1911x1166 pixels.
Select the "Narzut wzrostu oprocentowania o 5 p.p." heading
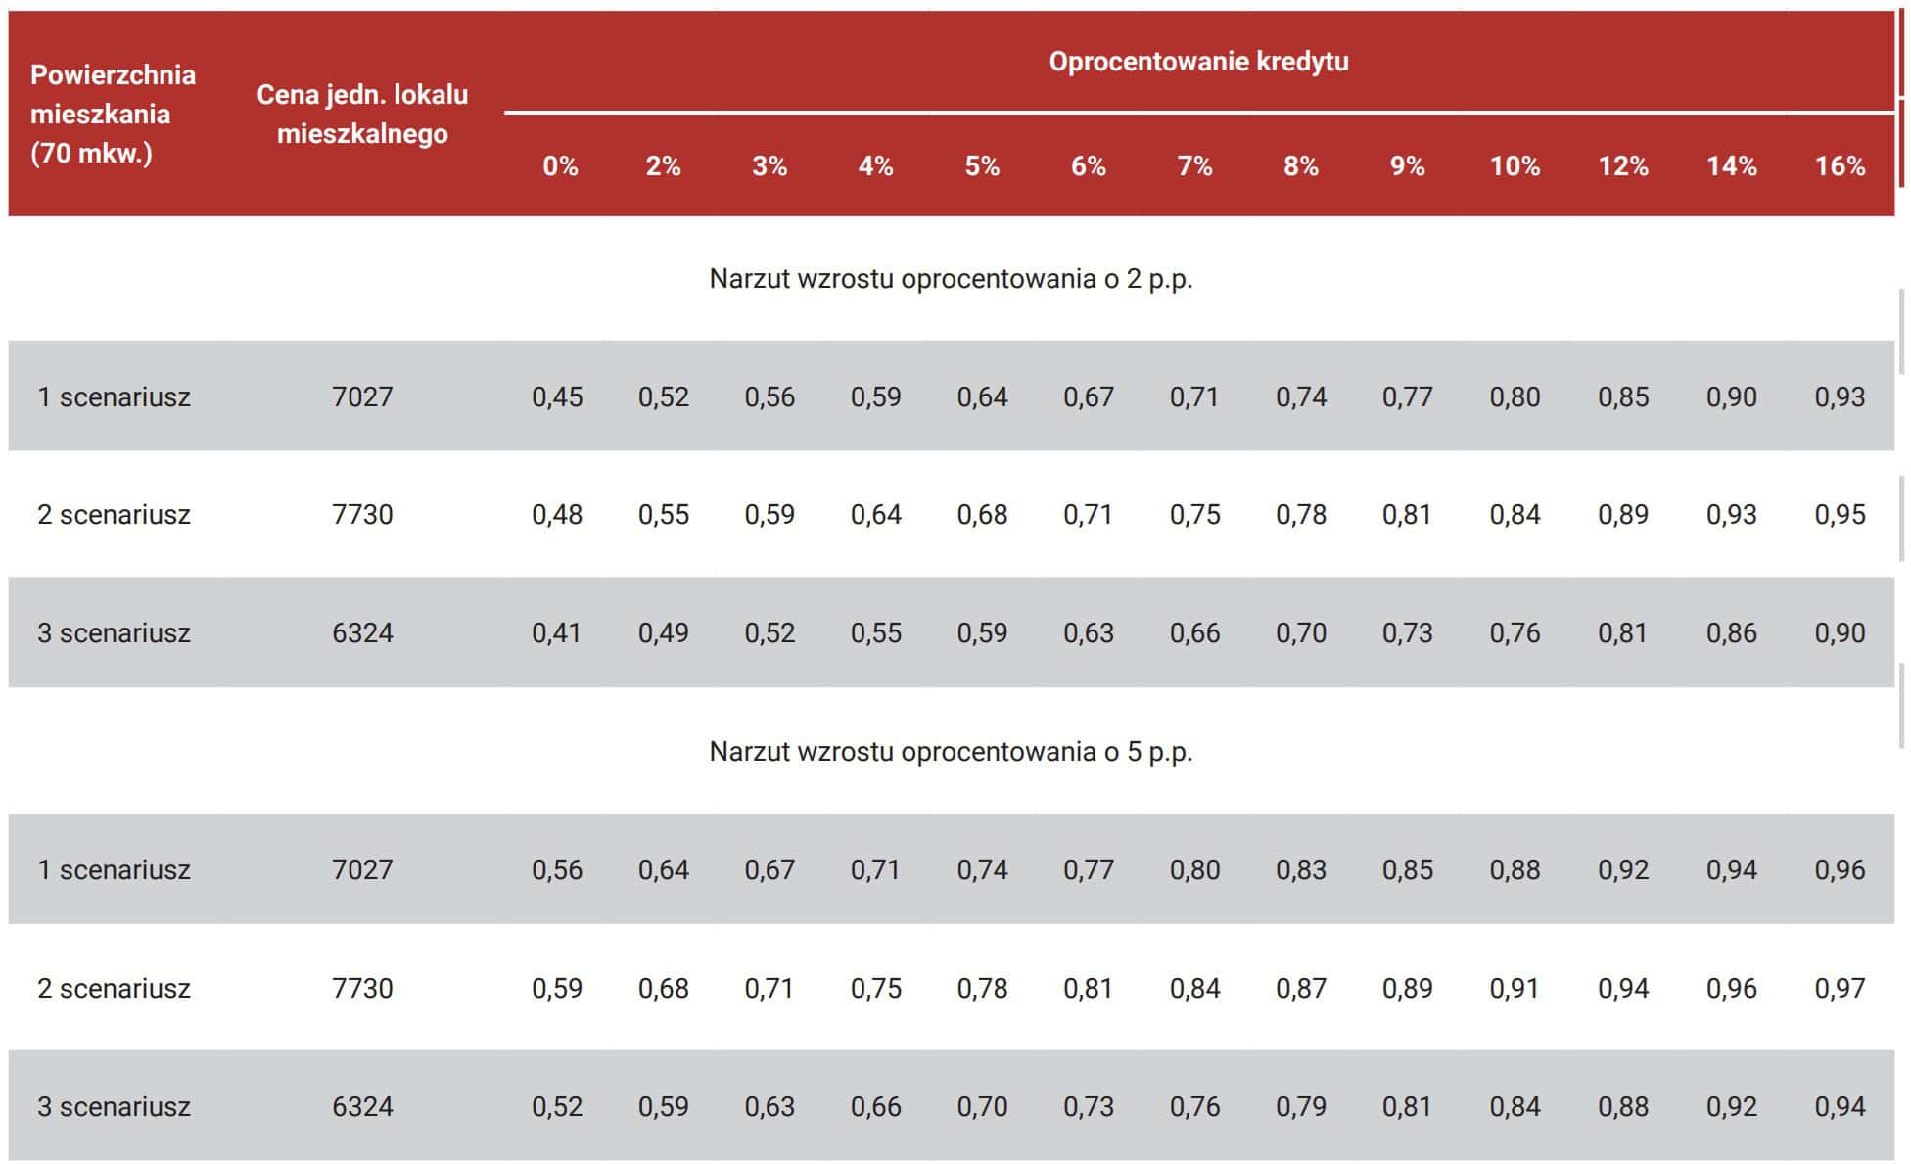tap(951, 752)
